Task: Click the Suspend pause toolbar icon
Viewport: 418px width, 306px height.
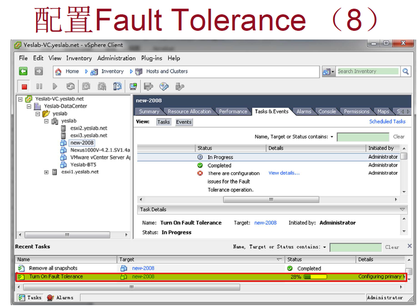Action: 39,86
